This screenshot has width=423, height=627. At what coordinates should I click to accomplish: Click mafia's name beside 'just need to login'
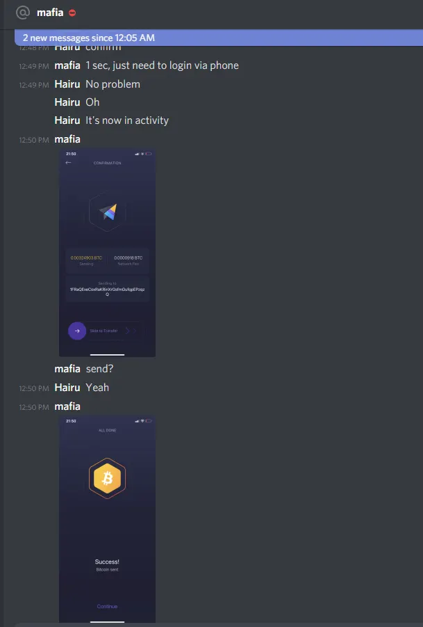pyautogui.click(x=67, y=65)
